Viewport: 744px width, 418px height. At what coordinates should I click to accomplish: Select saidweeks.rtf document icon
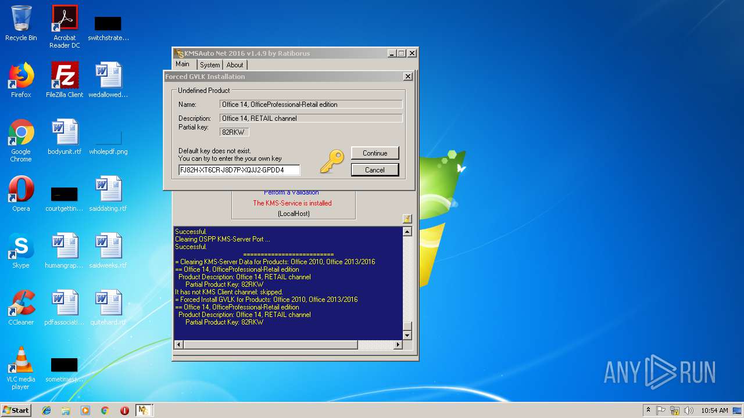coord(108,251)
